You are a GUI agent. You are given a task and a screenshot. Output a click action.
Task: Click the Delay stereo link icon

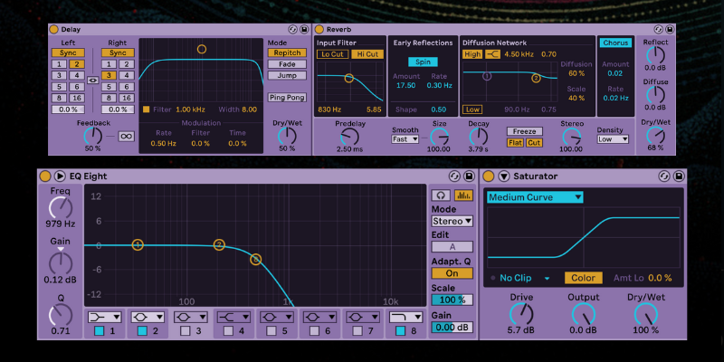click(92, 81)
